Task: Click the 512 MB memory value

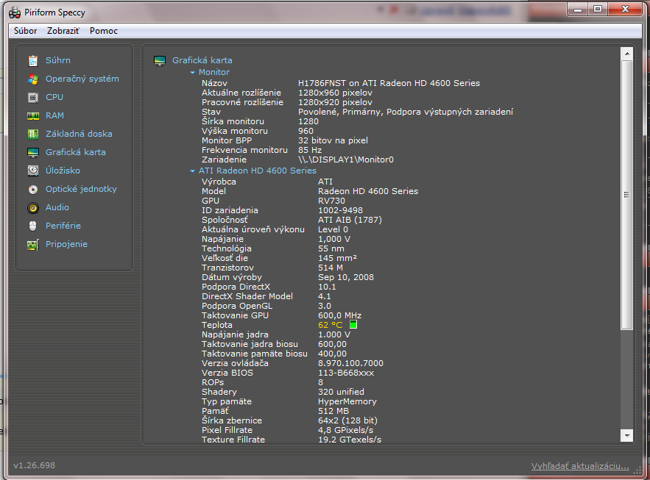Action: [x=333, y=411]
